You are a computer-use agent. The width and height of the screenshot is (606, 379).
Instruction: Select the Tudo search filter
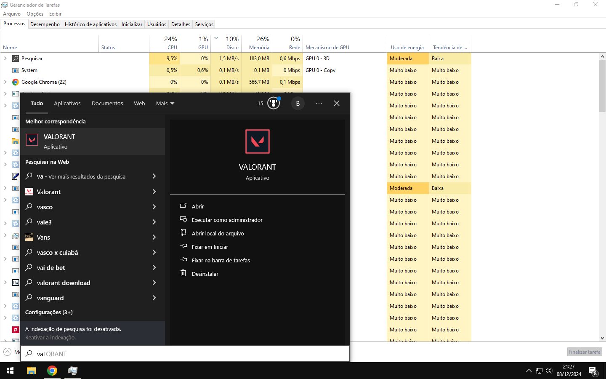37,103
